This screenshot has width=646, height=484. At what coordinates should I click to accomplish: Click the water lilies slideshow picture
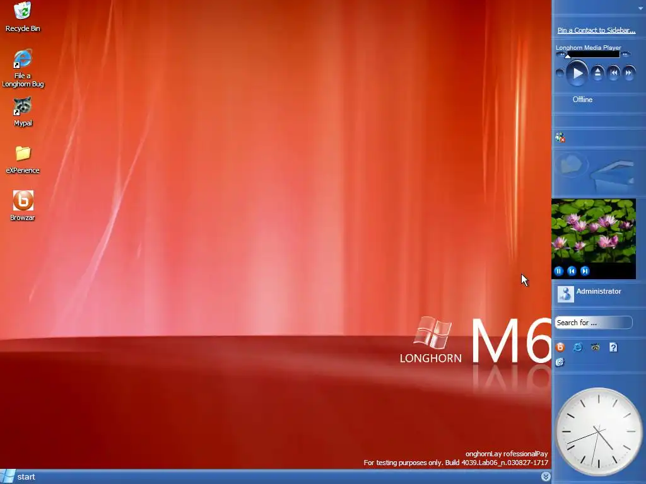(x=593, y=231)
